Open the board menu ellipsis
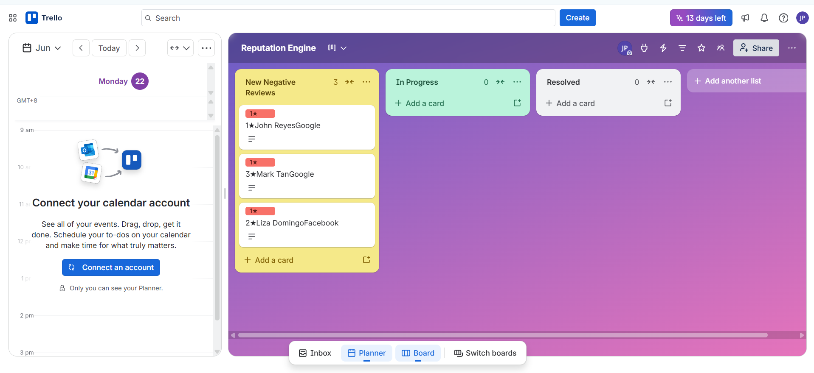 pyautogui.click(x=792, y=48)
